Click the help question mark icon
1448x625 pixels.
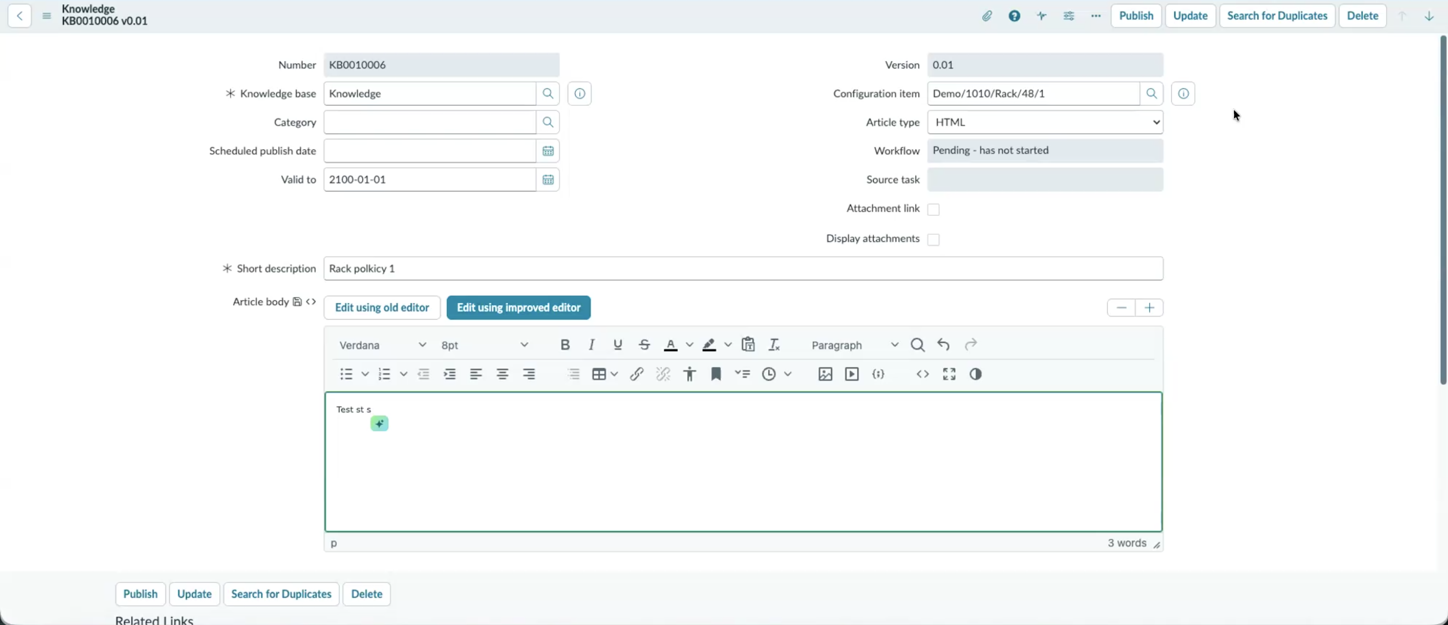(1014, 16)
